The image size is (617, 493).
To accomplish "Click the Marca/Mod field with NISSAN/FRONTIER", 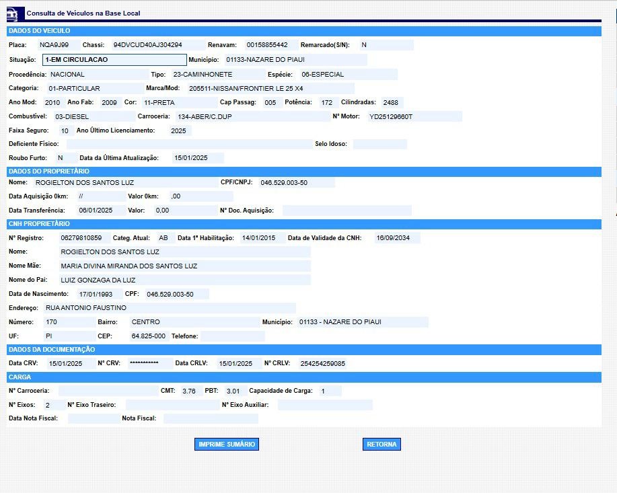I will [x=269, y=89].
